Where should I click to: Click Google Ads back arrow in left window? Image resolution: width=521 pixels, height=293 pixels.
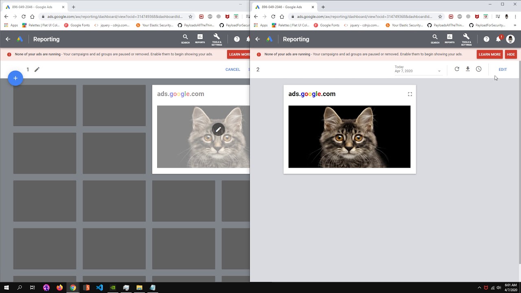8,39
